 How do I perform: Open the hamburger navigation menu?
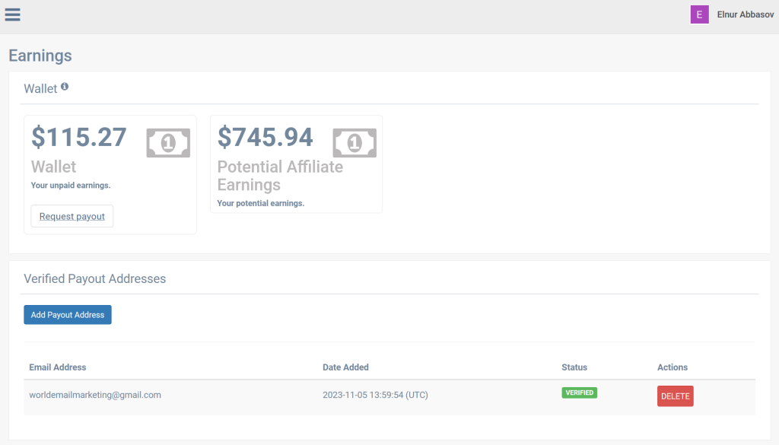[x=13, y=14]
